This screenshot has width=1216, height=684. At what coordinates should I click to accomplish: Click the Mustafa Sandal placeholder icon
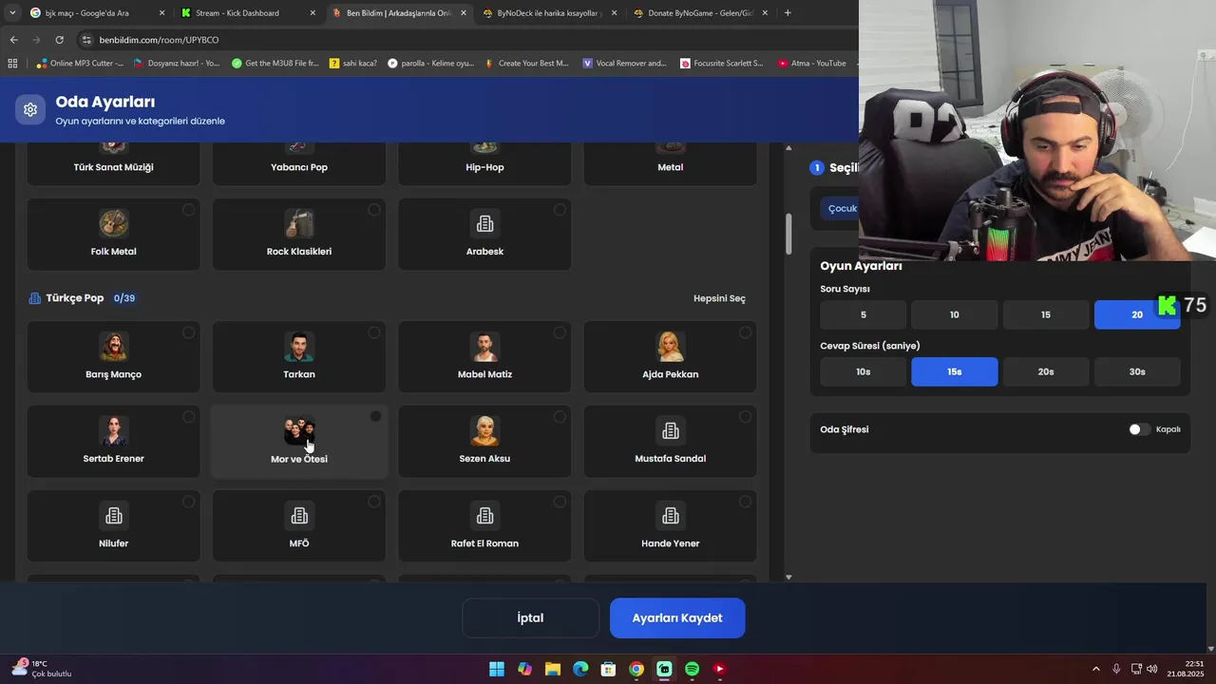click(x=671, y=431)
